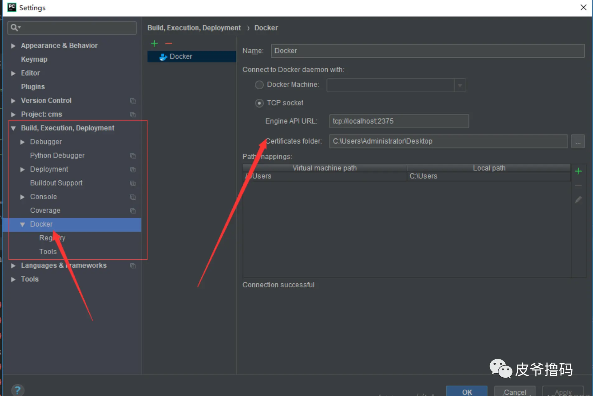
Task: Expand the Console node
Action: pyautogui.click(x=22, y=197)
